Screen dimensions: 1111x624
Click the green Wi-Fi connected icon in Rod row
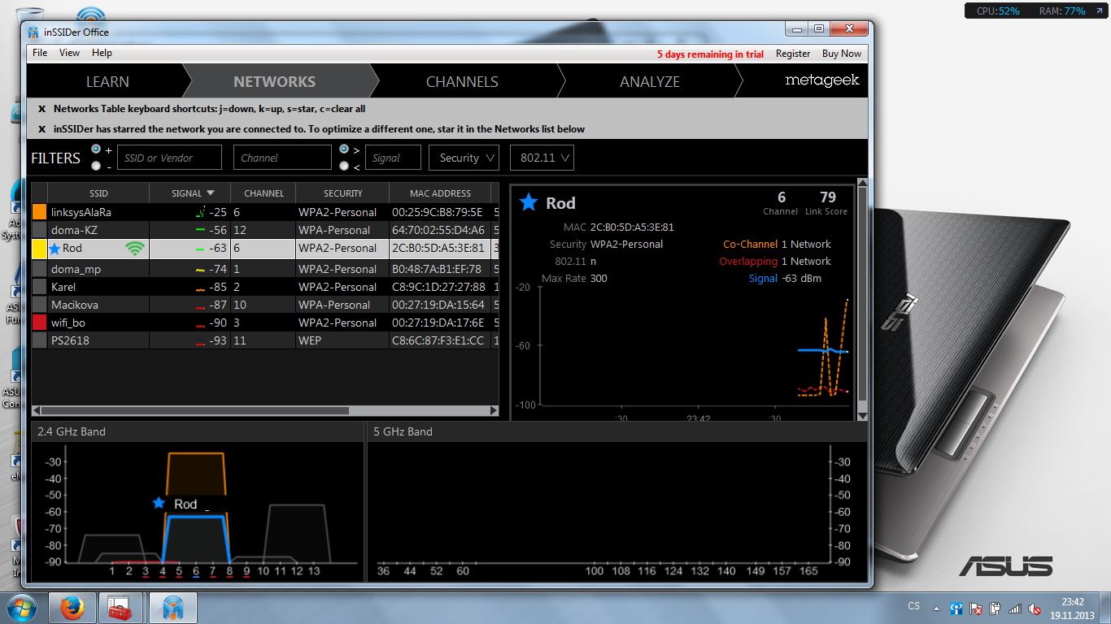135,249
